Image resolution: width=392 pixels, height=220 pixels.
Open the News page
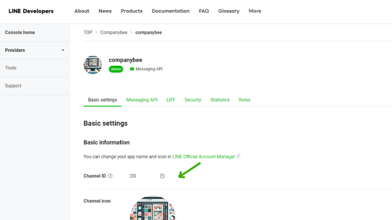pyautogui.click(x=105, y=11)
